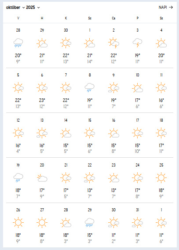Click the sun-and-storm icon for October 2
The height and width of the screenshot is (250, 179).
tap(113, 43)
